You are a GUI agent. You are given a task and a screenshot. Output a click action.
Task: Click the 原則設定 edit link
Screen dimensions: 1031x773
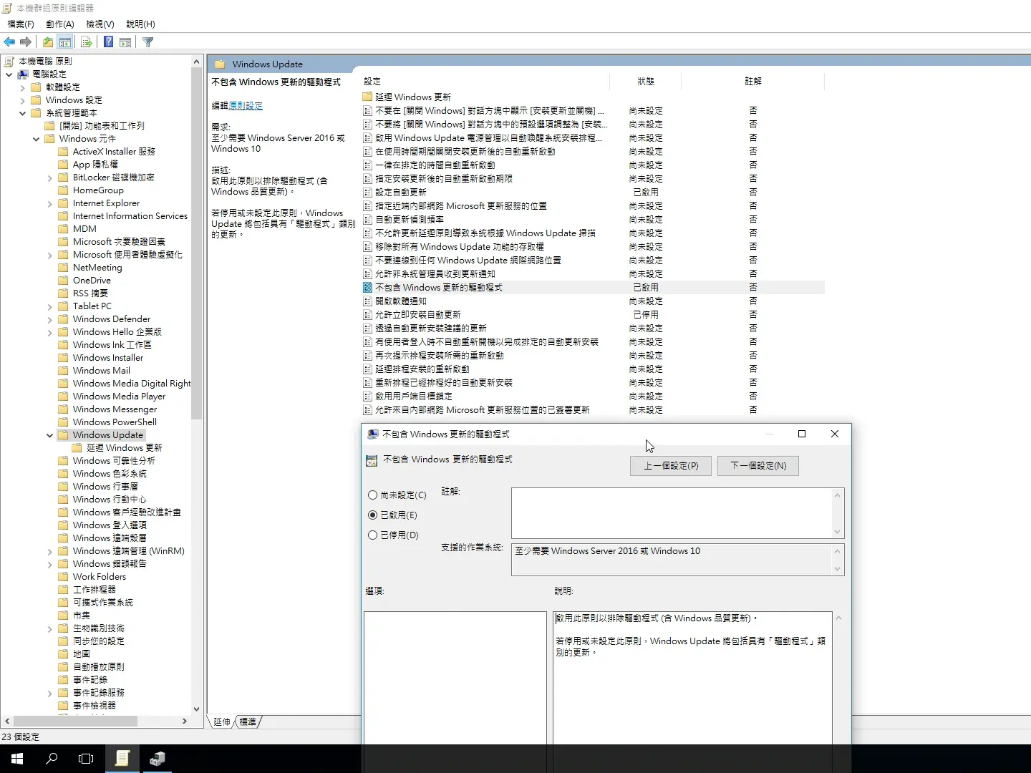pos(246,106)
